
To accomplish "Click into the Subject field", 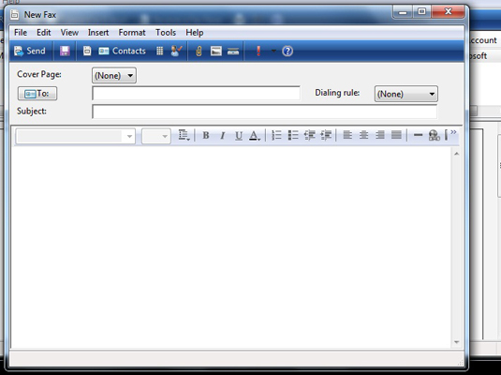I will coord(265,112).
